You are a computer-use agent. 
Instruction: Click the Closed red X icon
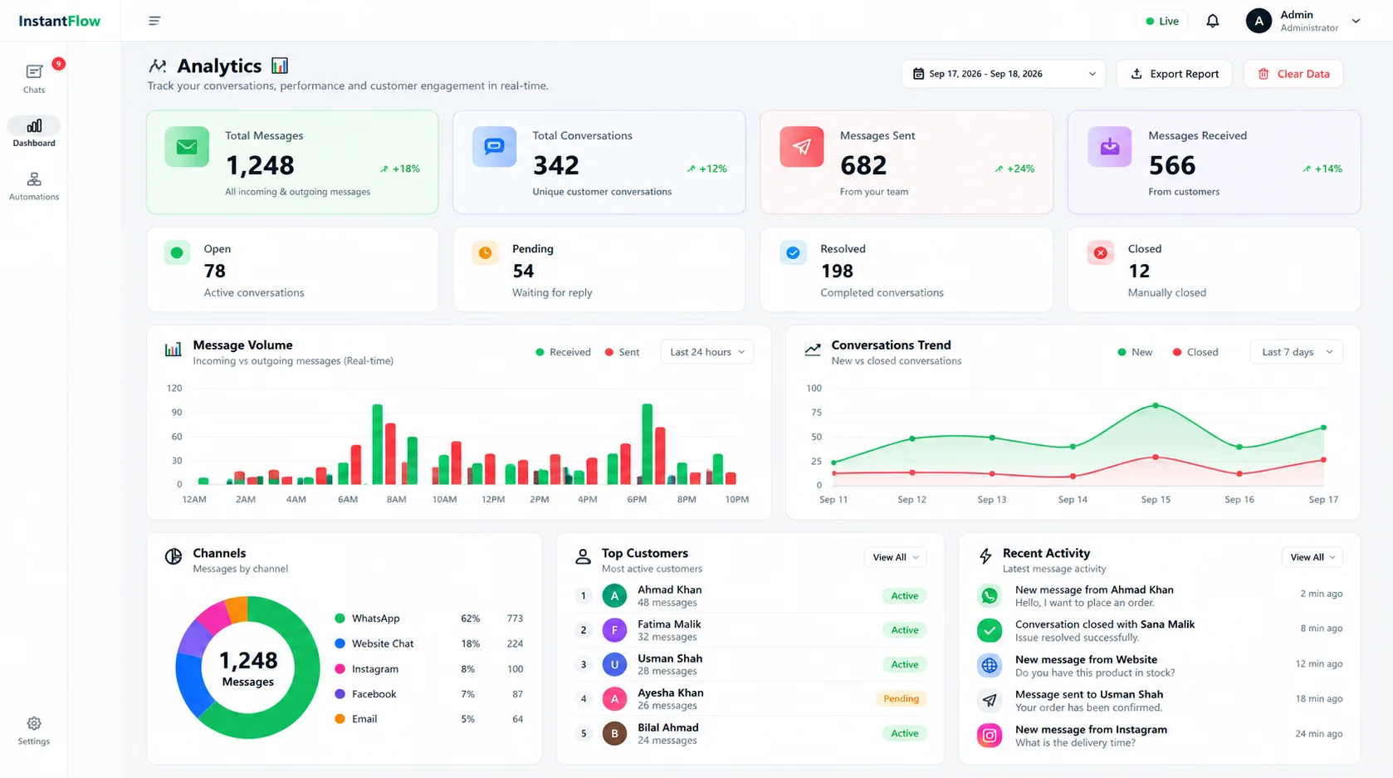1101,252
